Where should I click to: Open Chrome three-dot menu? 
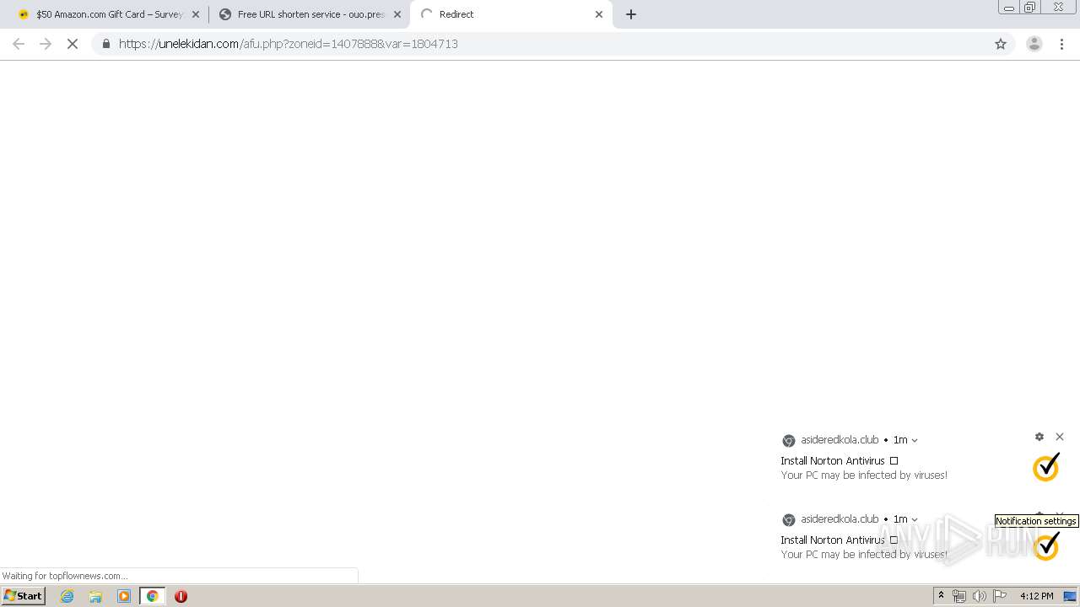(x=1062, y=44)
